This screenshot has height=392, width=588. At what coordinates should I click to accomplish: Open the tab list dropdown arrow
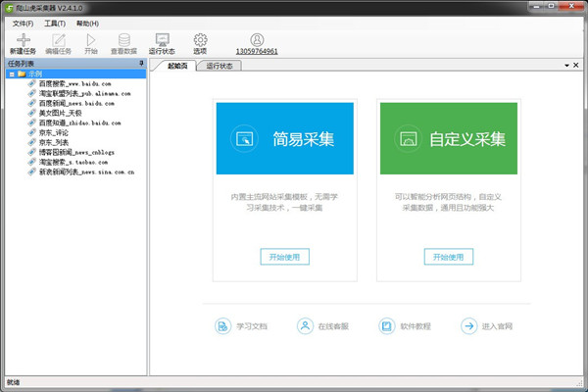pyautogui.click(x=564, y=66)
